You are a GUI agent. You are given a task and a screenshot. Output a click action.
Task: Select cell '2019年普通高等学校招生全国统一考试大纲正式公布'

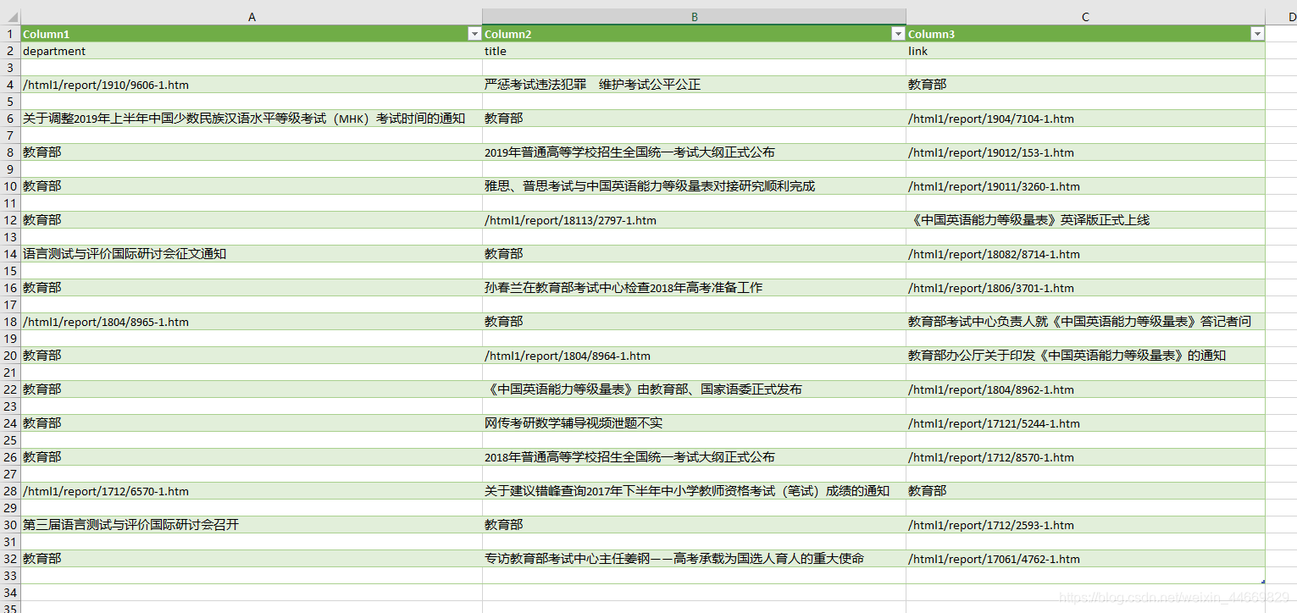694,152
